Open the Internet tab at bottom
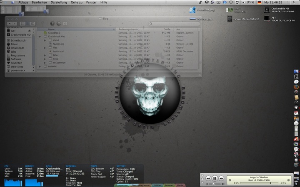This screenshot has width=300, height=187. click(x=169, y=185)
